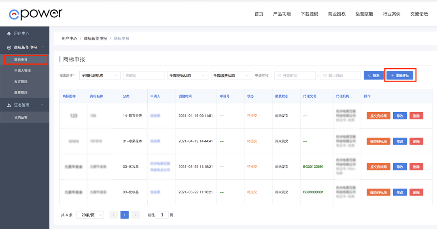Click 删除 for the BG00000001 row
This screenshot has height=229, width=437.
[x=416, y=192]
